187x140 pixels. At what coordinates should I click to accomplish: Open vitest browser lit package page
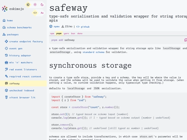click(x=22, y=97)
